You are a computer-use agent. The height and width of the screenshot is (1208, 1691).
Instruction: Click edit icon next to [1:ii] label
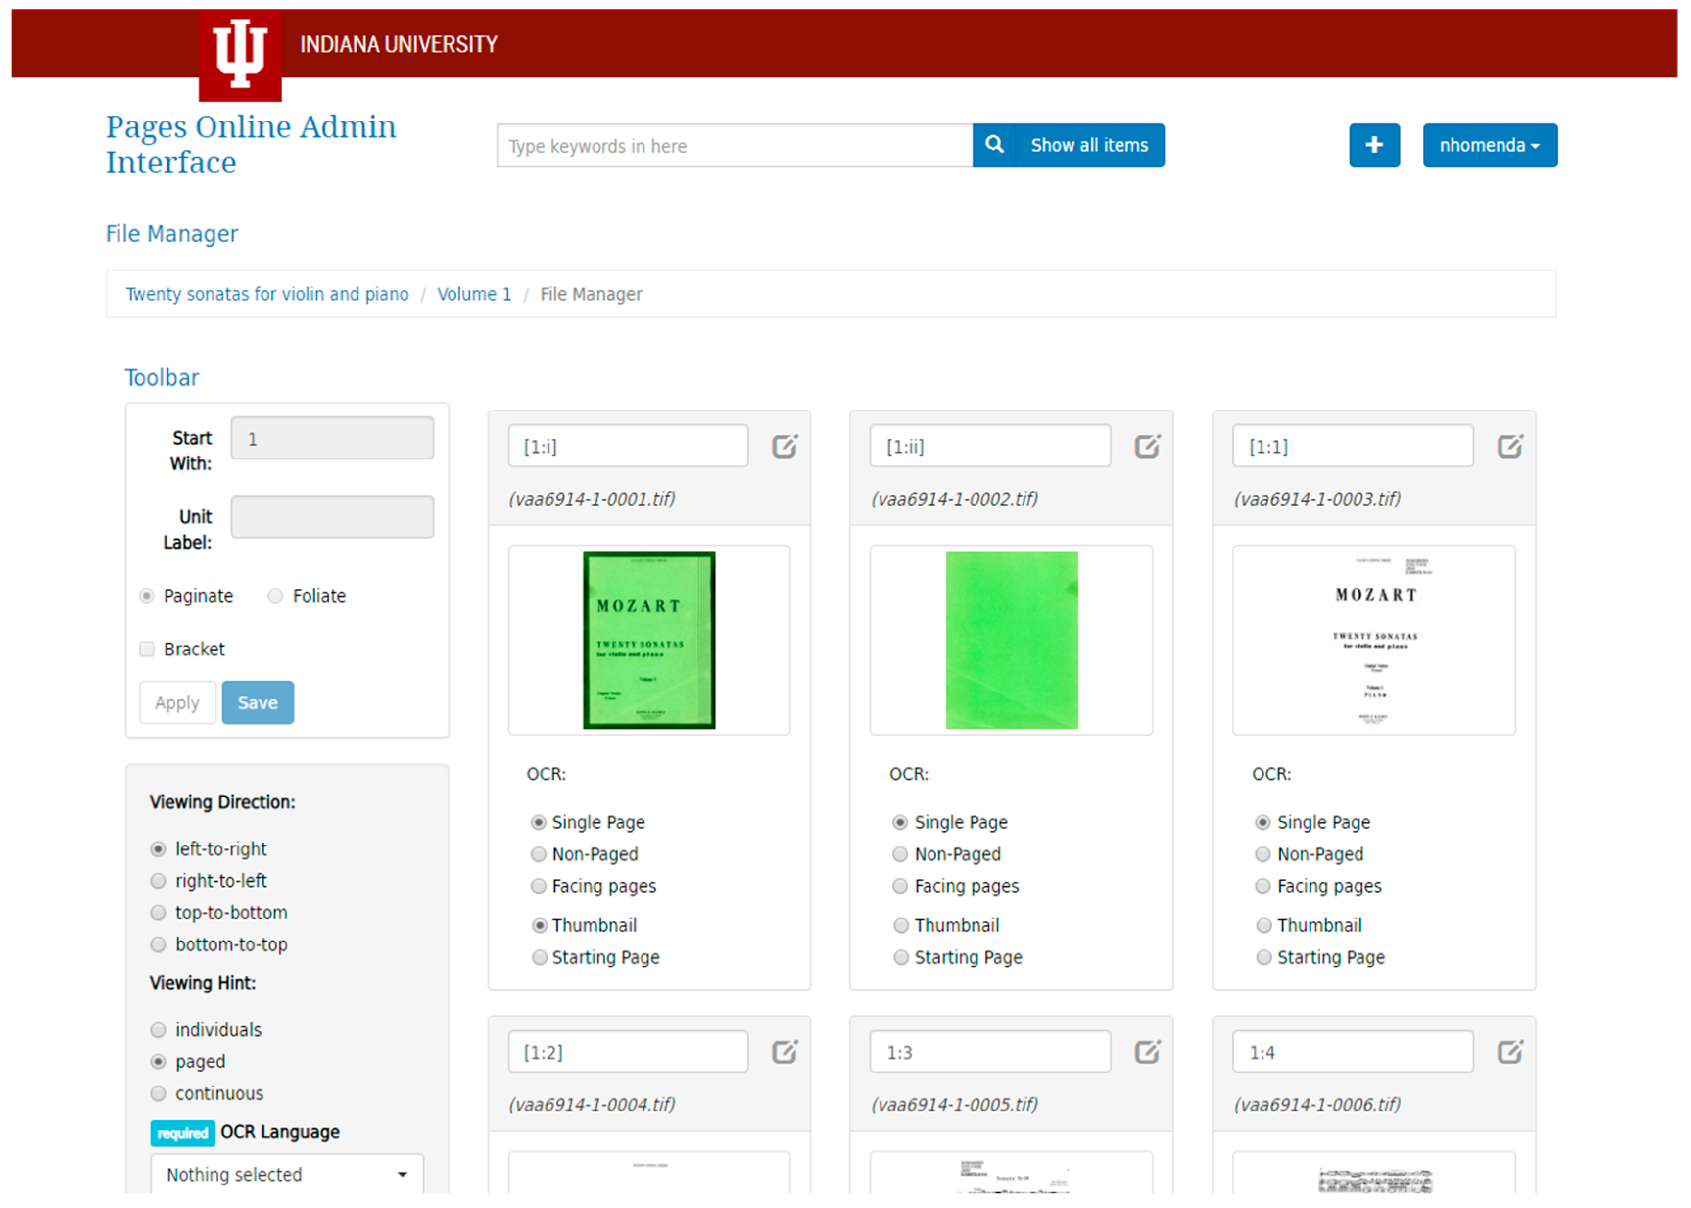[x=1146, y=446]
